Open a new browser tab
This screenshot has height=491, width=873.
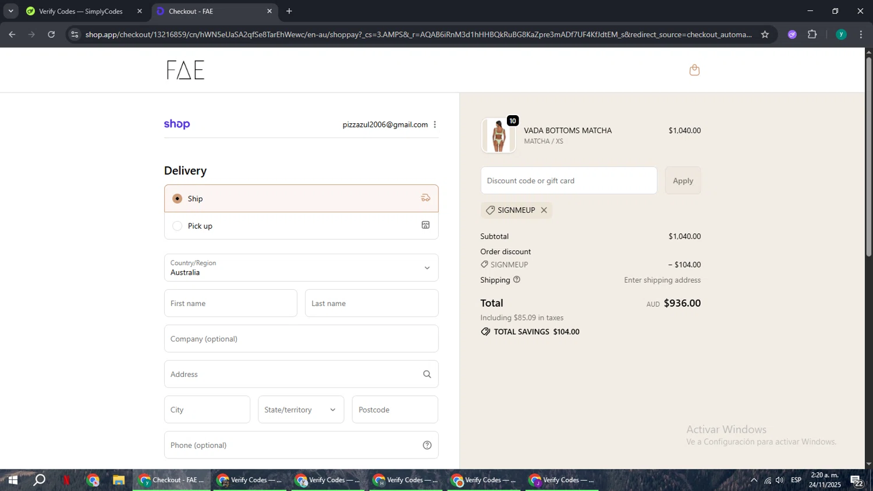coord(289,11)
